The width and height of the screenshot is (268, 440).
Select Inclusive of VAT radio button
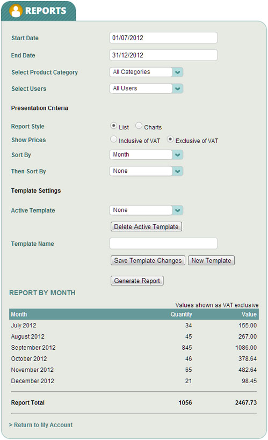pos(113,139)
